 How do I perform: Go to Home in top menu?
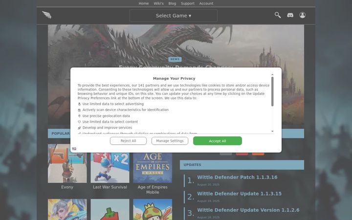pos(144,3)
